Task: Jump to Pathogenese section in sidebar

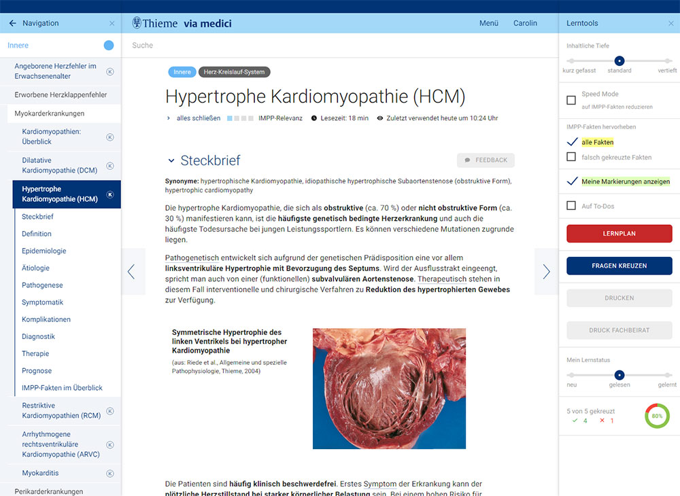Action: [x=42, y=285]
